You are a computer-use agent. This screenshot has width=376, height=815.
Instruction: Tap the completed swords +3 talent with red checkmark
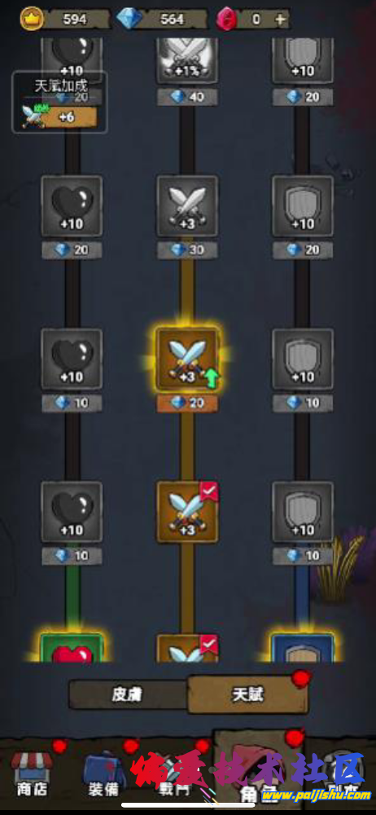point(187,512)
